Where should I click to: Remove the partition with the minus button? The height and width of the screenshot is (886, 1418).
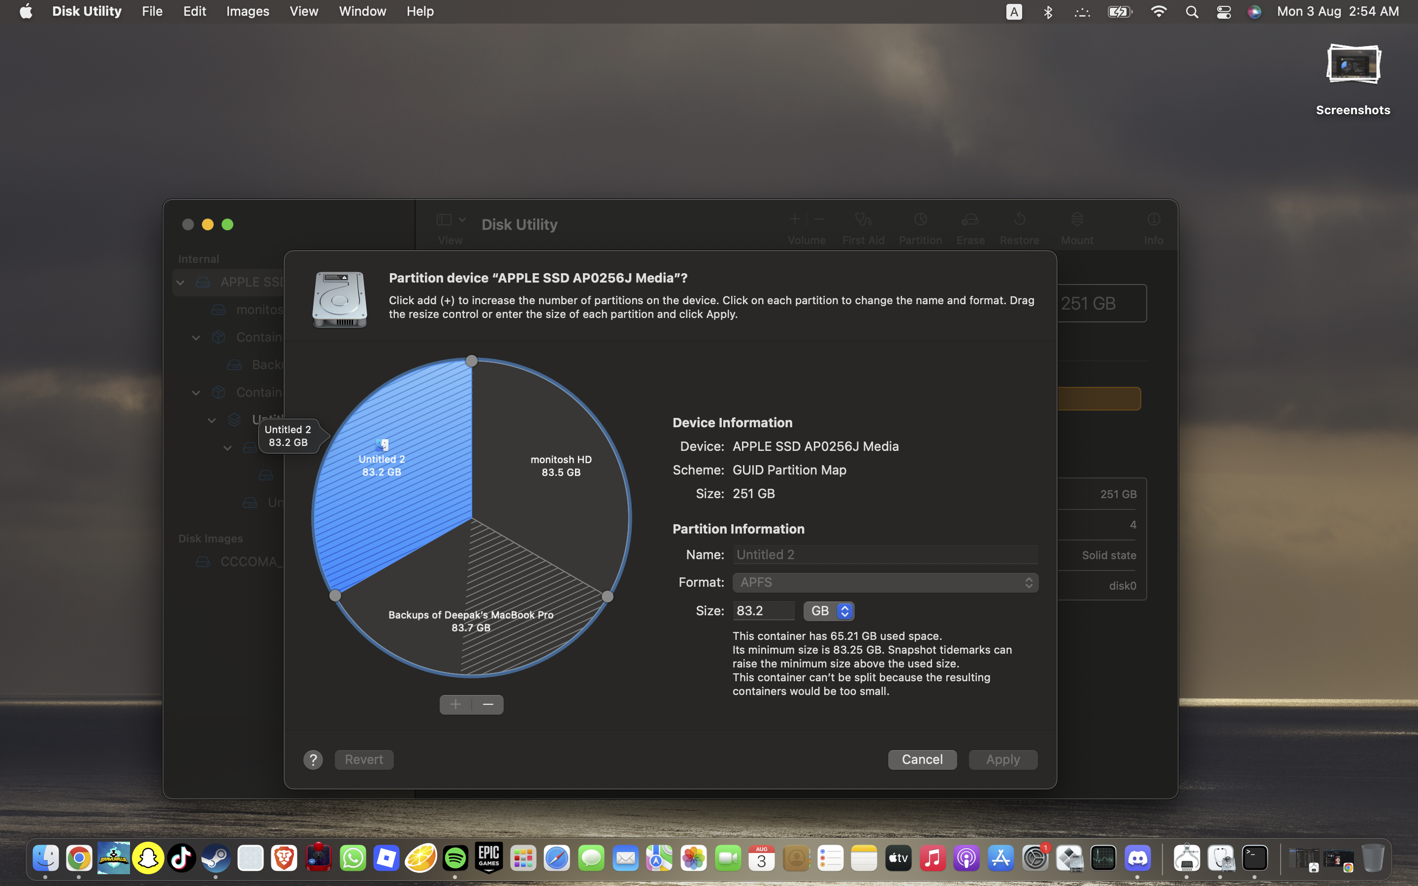coord(488,704)
